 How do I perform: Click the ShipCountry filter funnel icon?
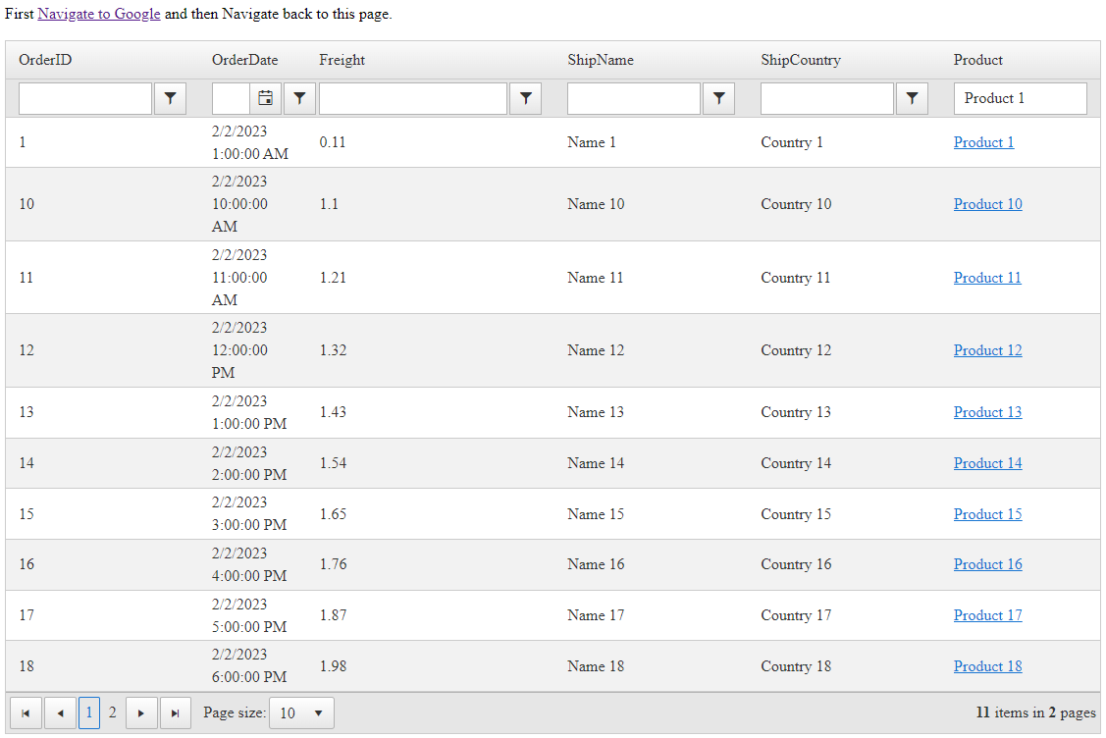point(913,98)
